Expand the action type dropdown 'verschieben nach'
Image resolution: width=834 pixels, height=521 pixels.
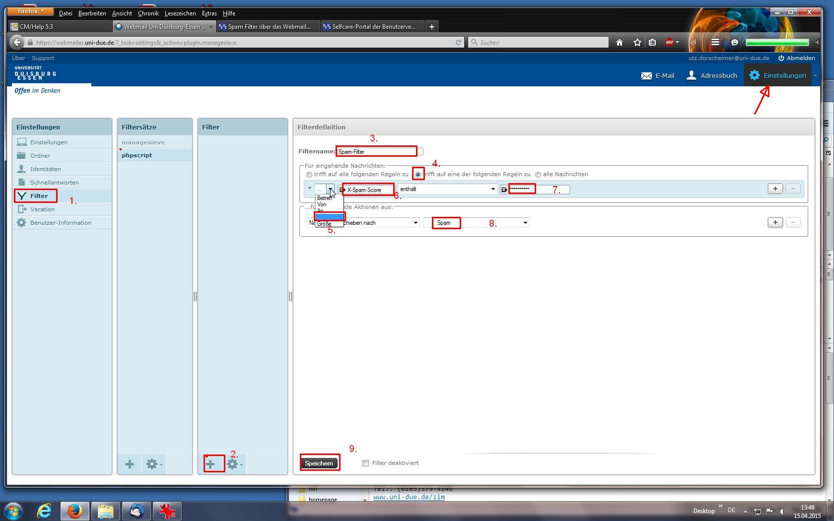[x=415, y=223]
